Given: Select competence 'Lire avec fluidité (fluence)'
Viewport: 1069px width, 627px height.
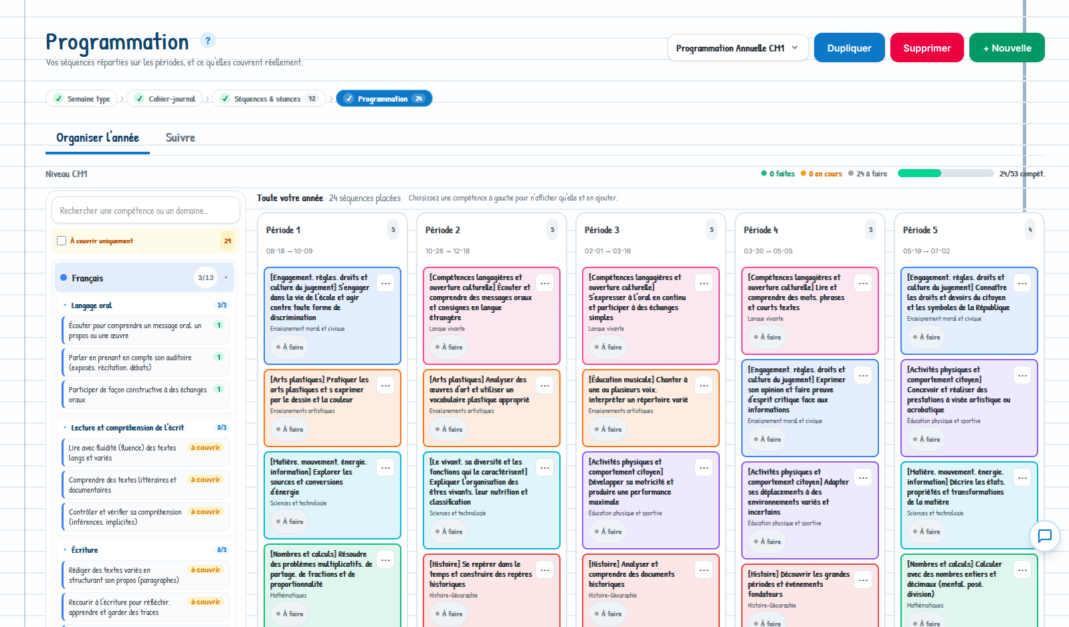Looking at the screenshot, I should point(145,453).
